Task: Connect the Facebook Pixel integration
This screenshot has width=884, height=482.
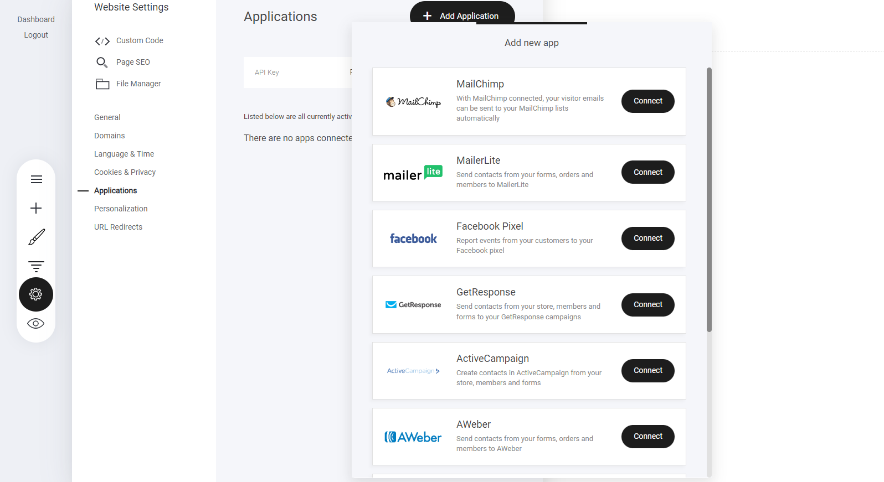Action: [647, 239]
